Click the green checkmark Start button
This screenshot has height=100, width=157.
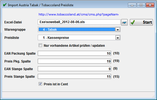pos(141,22)
